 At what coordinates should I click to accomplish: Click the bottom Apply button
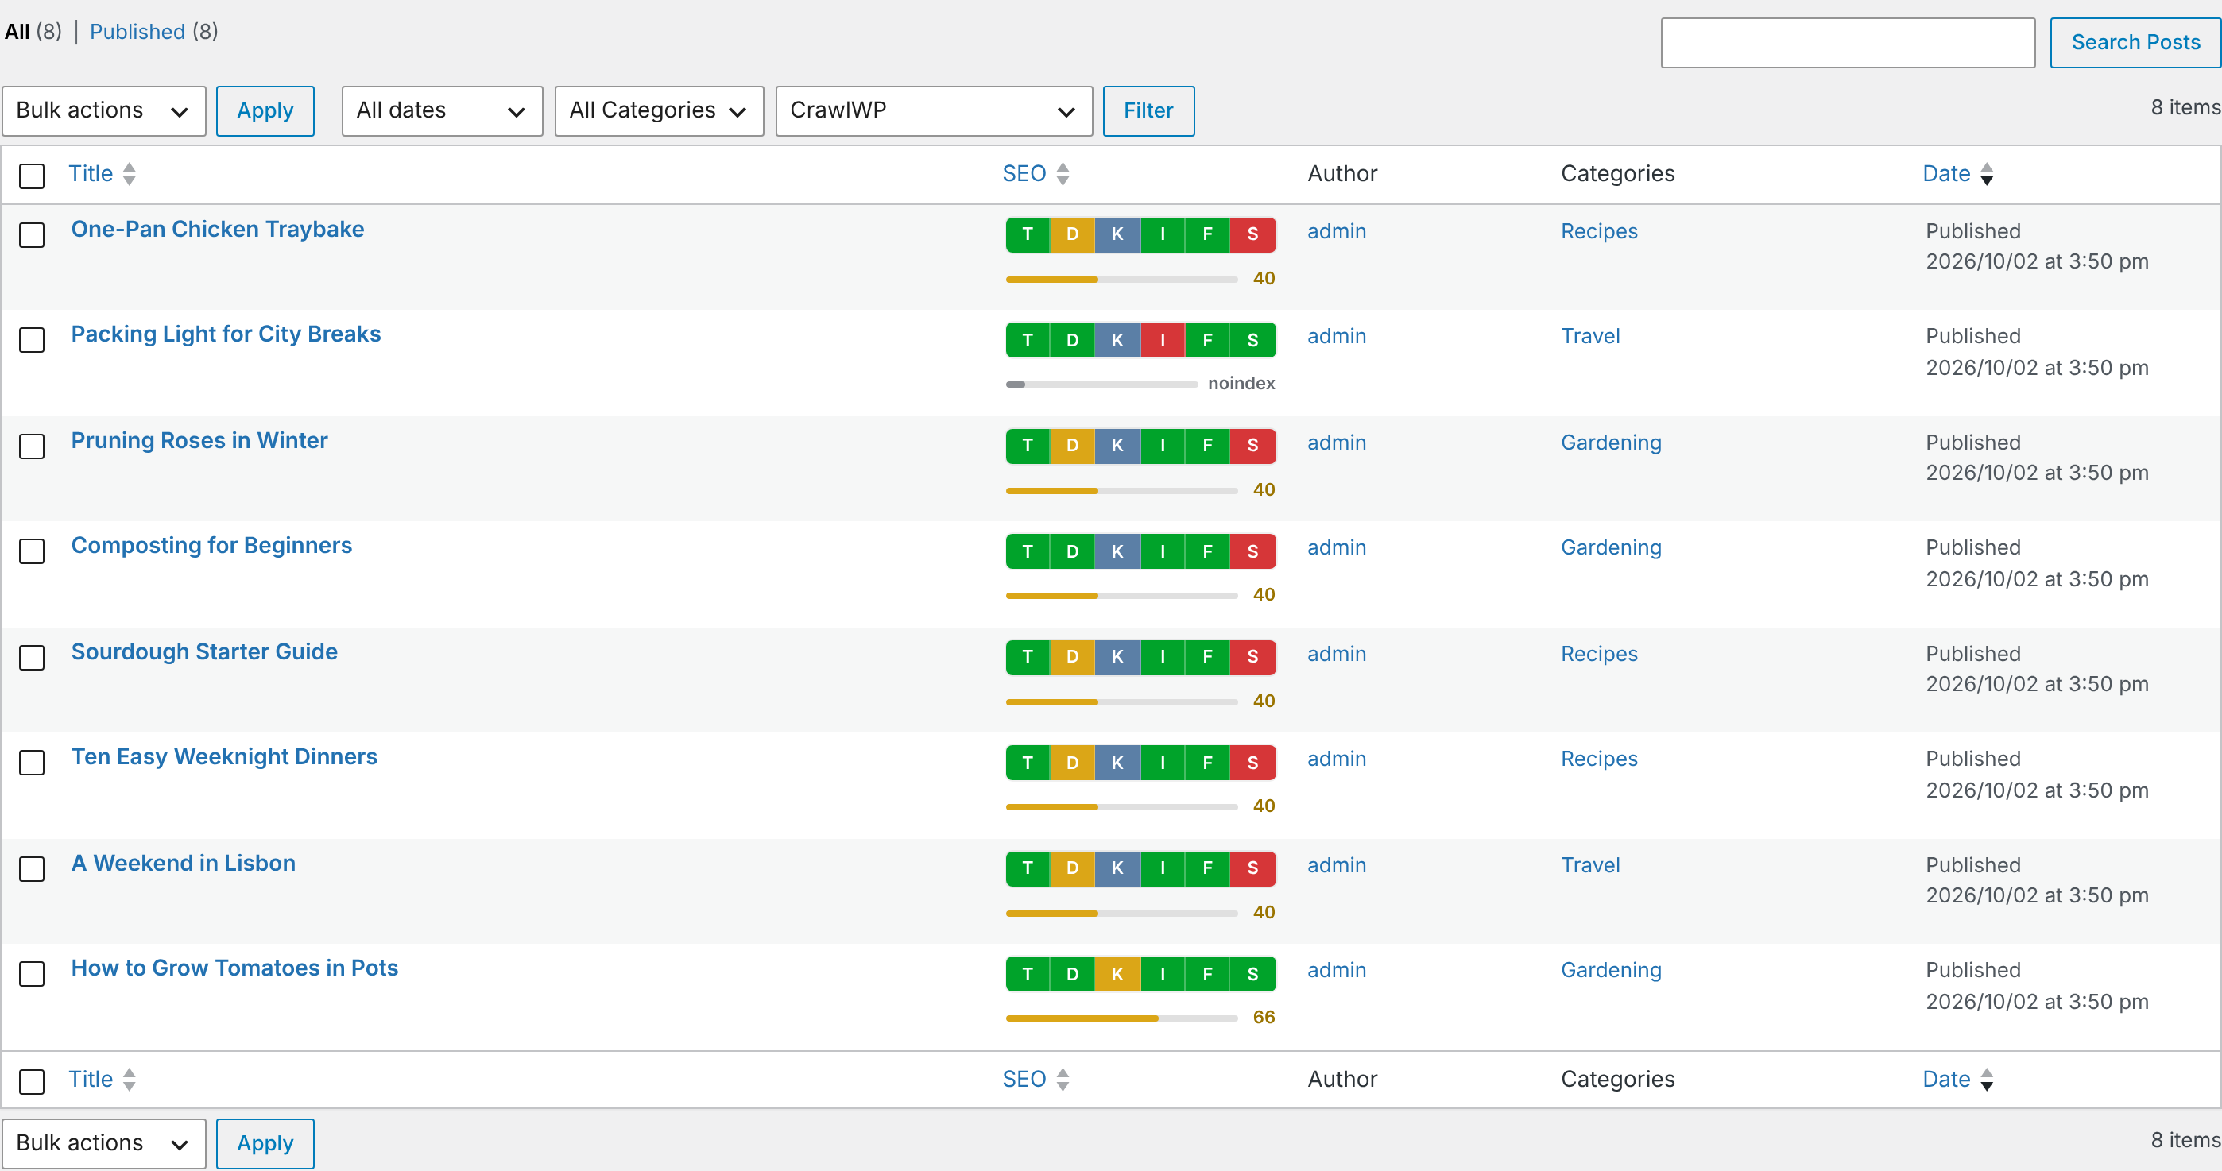coord(265,1143)
